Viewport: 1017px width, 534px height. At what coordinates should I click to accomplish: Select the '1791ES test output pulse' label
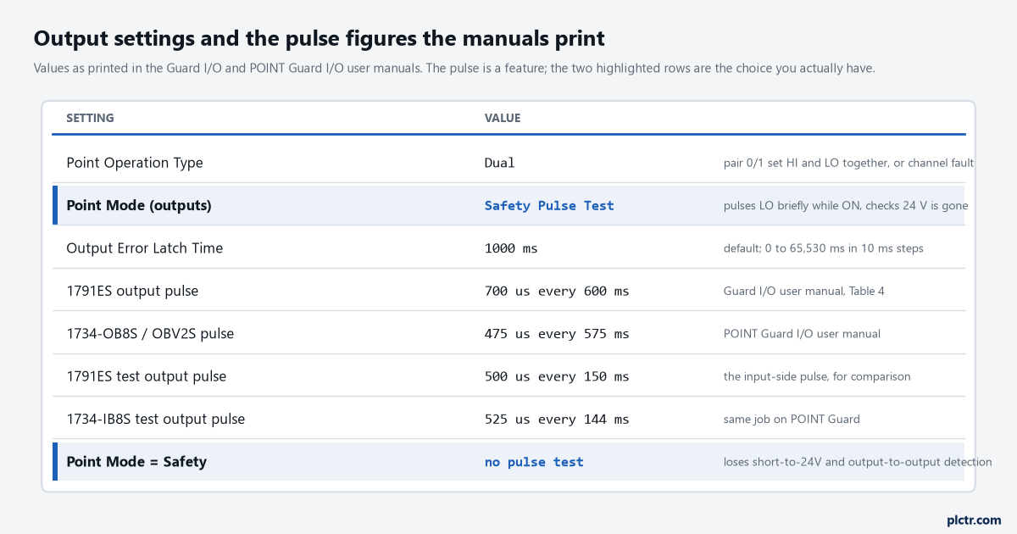pos(147,376)
